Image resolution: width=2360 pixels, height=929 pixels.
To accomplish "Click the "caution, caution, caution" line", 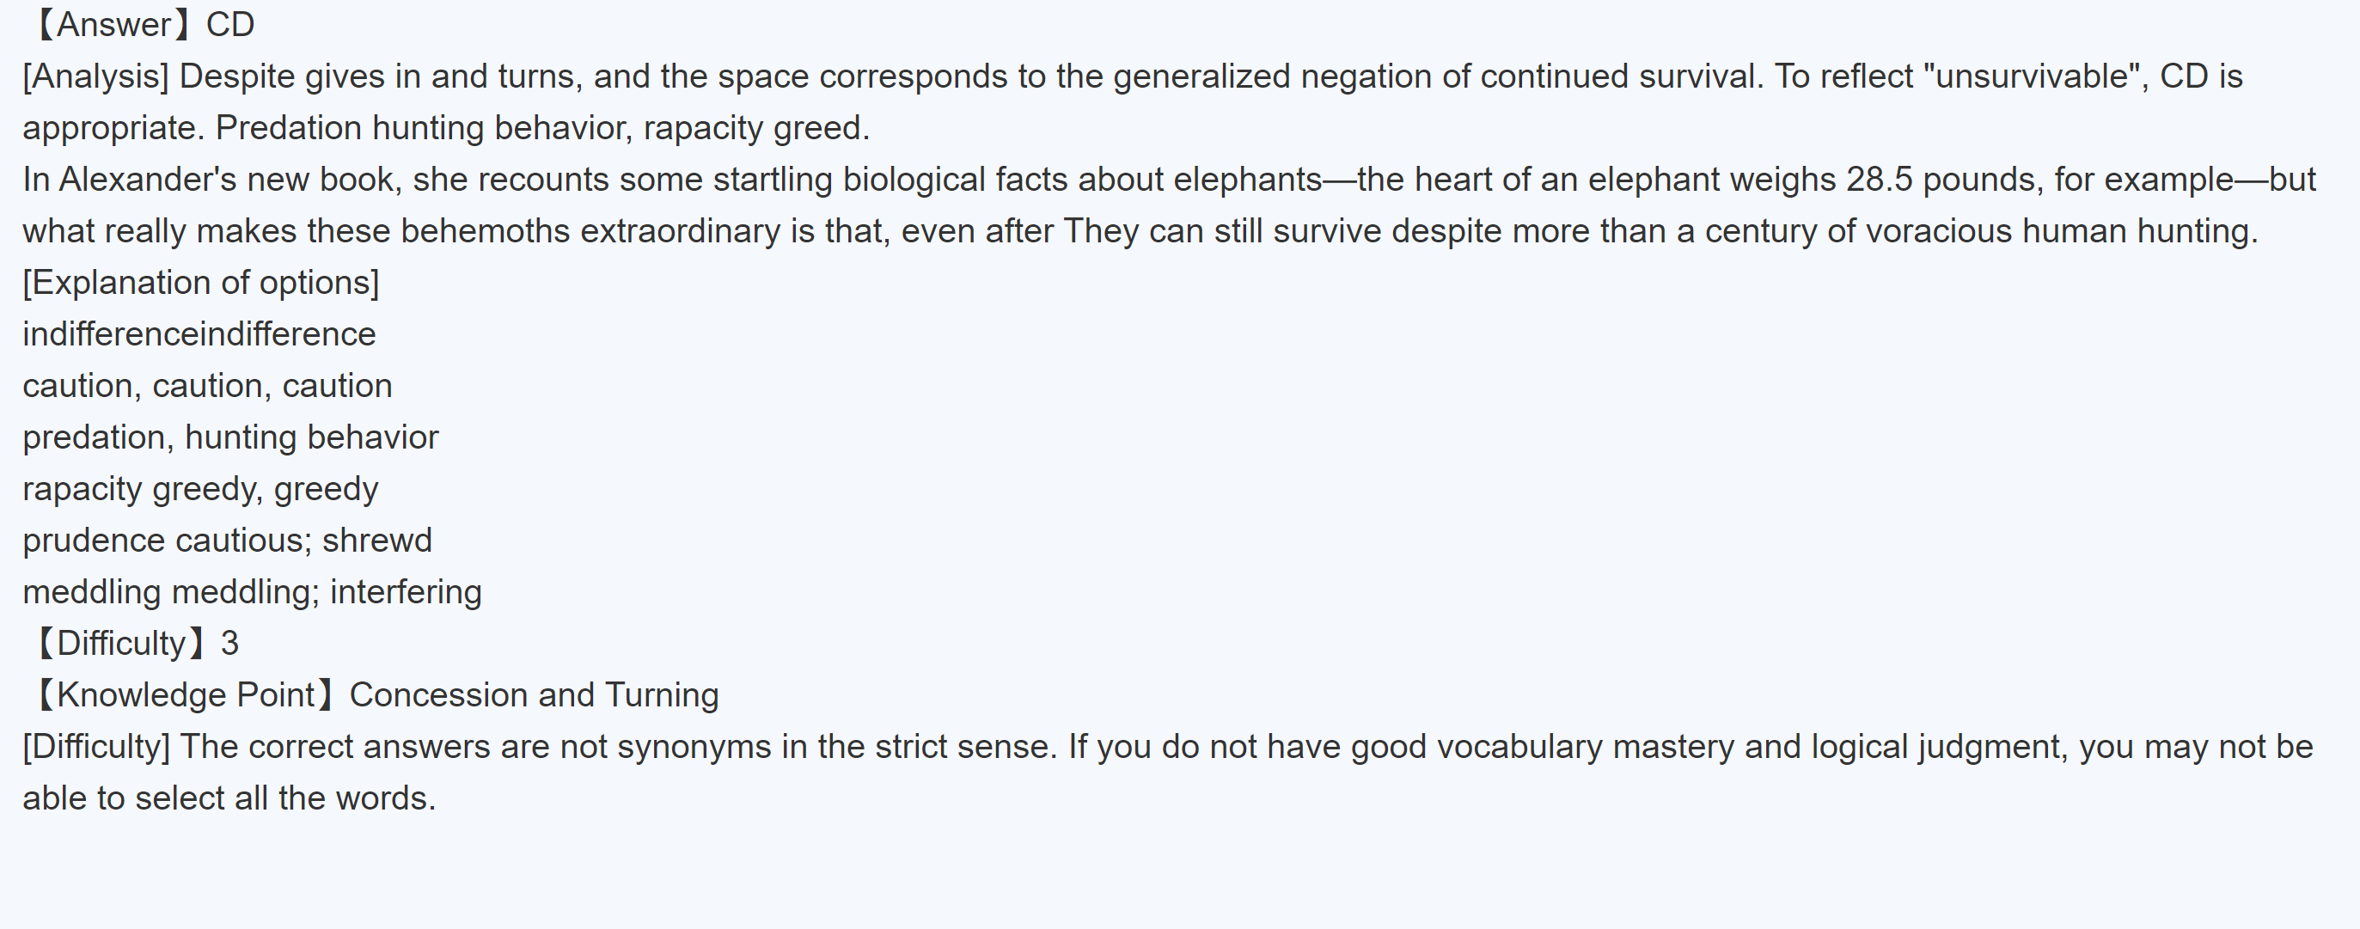I will tap(207, 386).
